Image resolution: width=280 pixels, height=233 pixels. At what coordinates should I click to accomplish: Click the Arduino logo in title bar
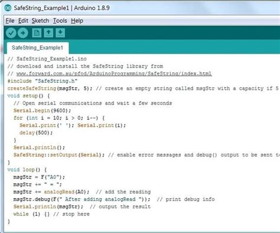(8, 8)
